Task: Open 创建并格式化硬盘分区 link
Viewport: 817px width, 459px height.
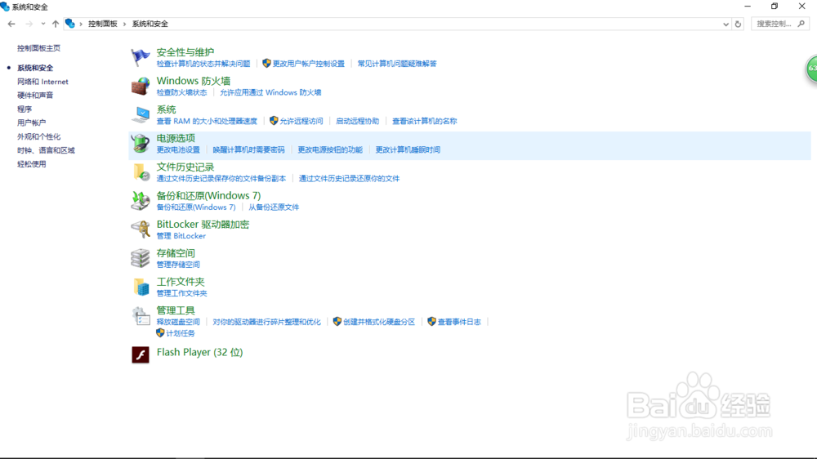Action: coord(379,322)
